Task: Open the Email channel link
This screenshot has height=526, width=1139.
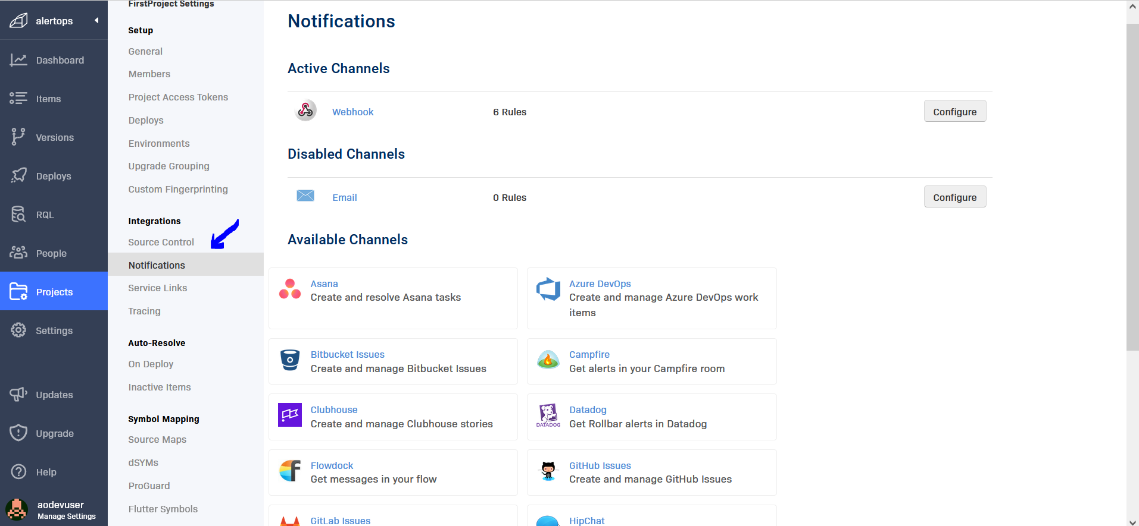Action: (x=344, y=197)
